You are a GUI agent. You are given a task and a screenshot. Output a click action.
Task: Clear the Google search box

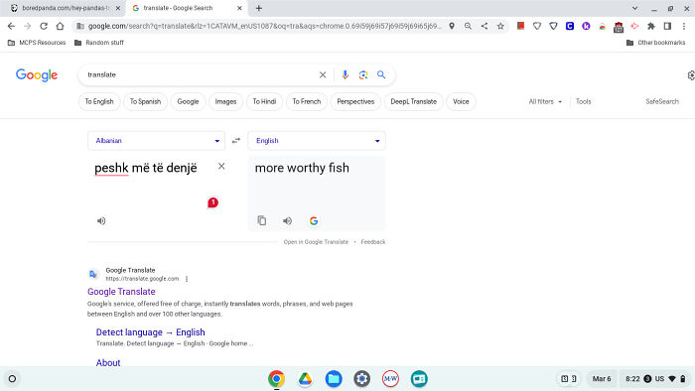pos(323,74)
